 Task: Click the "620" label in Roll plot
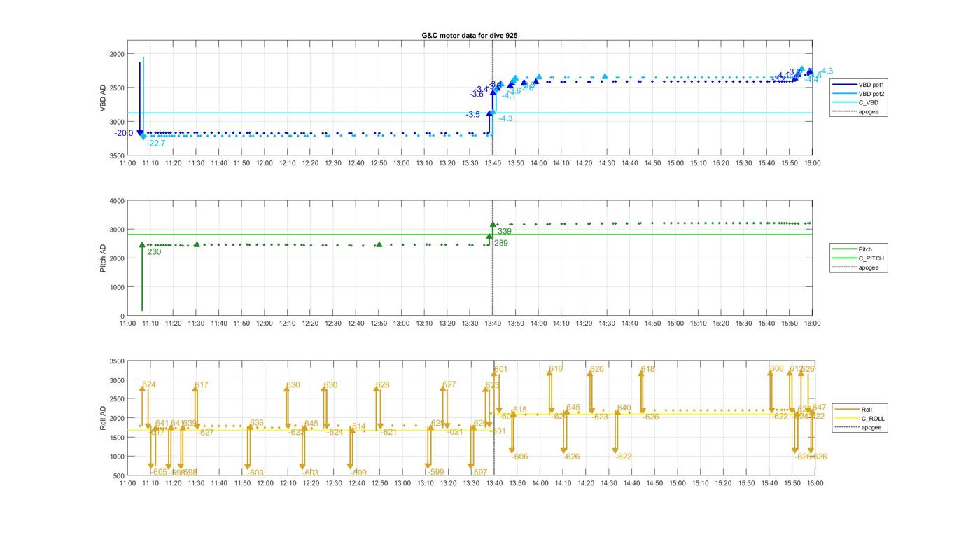click(x=597, y=369)
